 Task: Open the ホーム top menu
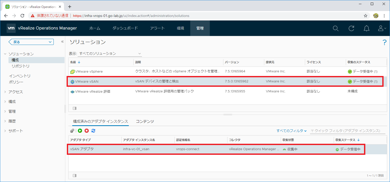(x=95, y=28)
